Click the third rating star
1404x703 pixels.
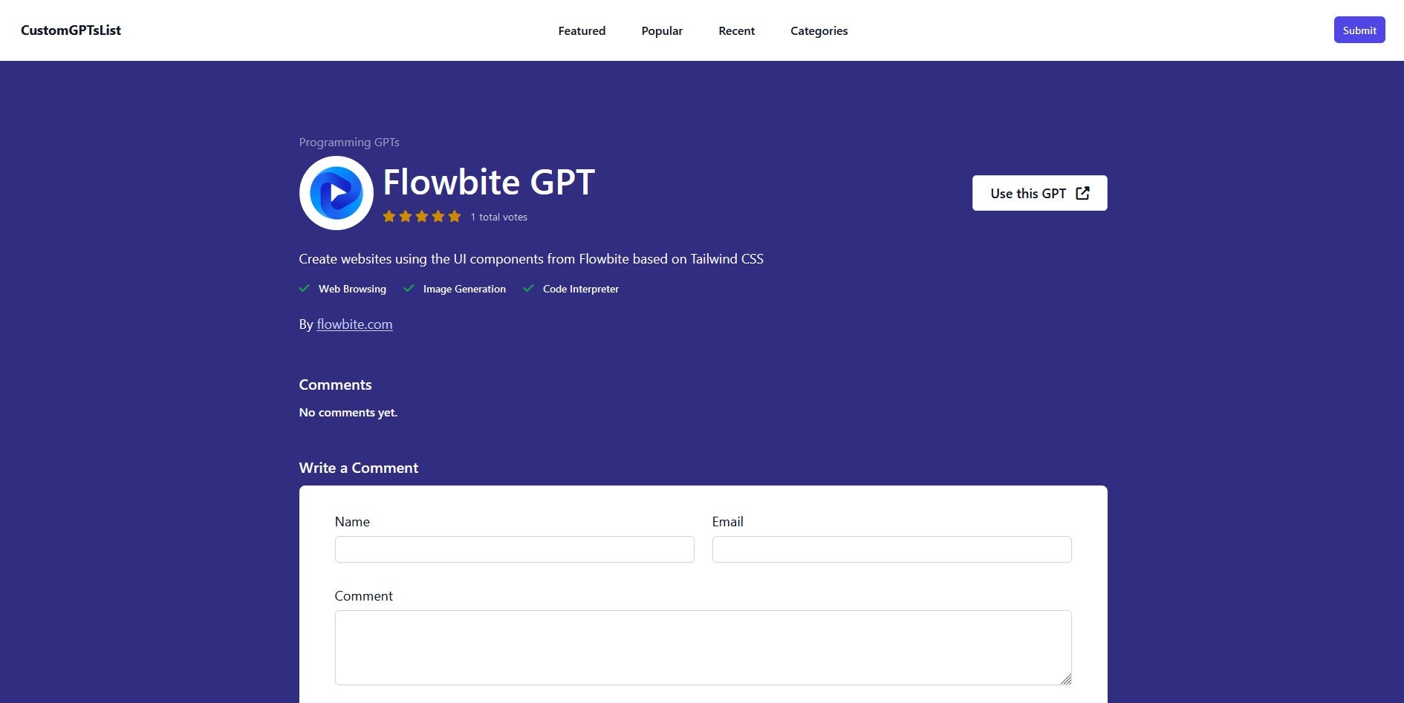422,217
